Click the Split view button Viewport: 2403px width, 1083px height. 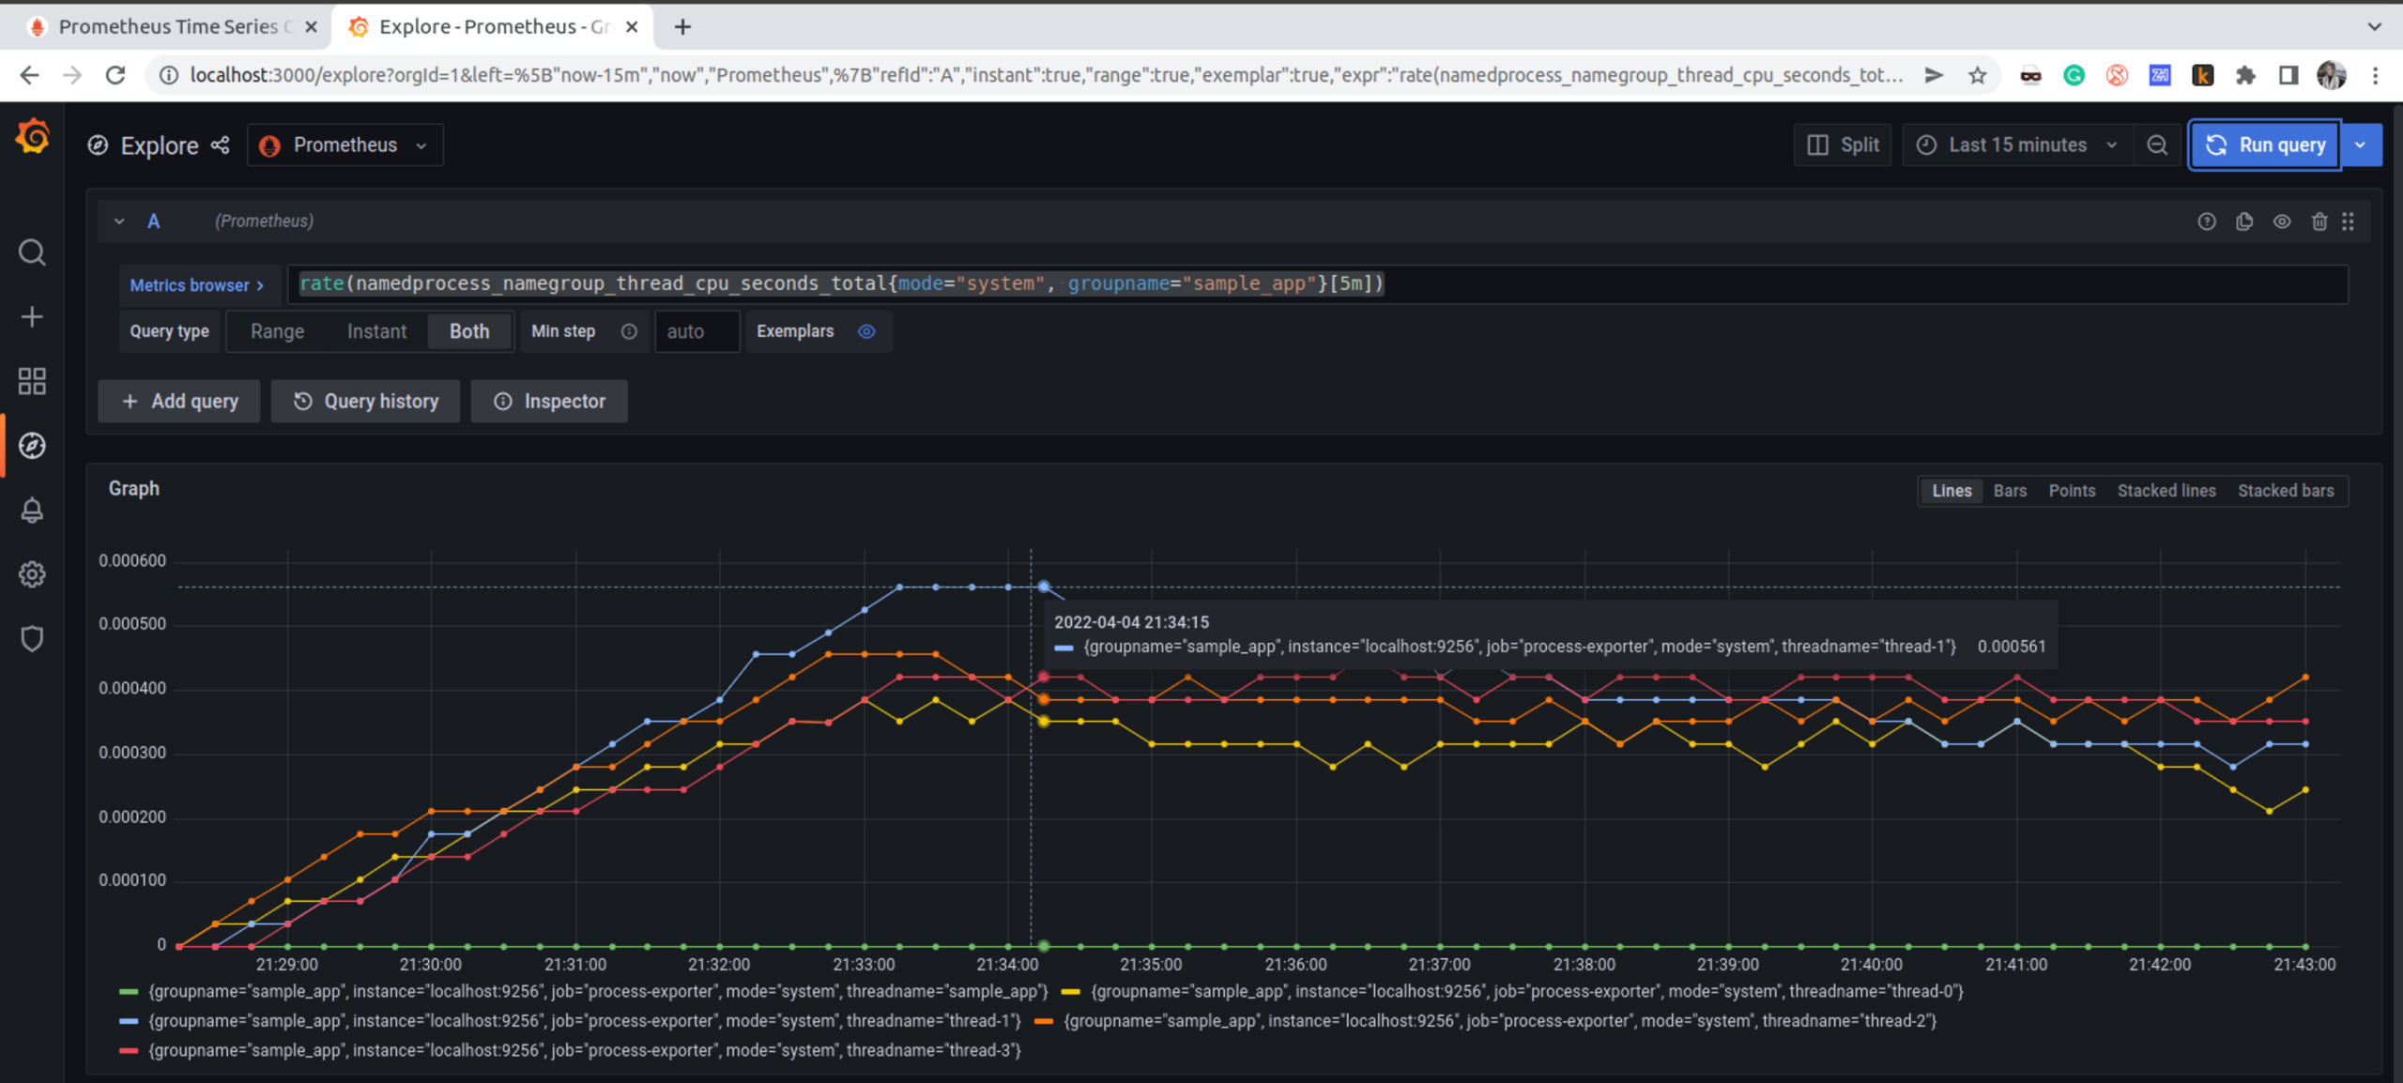pos(1844,145)
